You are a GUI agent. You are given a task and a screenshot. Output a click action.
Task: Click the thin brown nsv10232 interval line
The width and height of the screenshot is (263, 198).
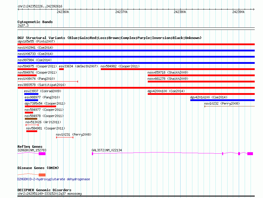coord(230,106)
